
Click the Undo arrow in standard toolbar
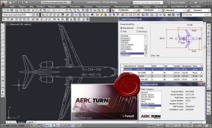(x=54, y=10)
